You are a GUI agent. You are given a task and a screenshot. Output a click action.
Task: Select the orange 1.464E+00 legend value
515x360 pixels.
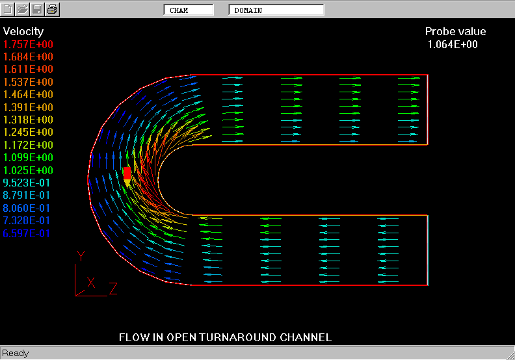click(29, 94)
